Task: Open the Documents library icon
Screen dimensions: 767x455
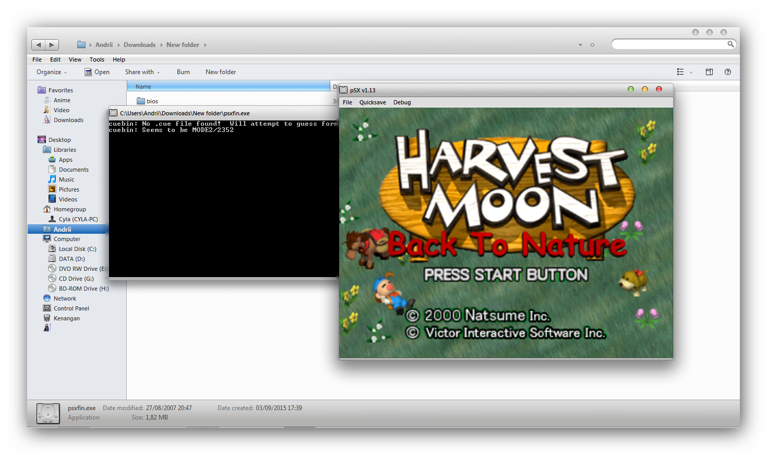Action: tap(52, 170)
